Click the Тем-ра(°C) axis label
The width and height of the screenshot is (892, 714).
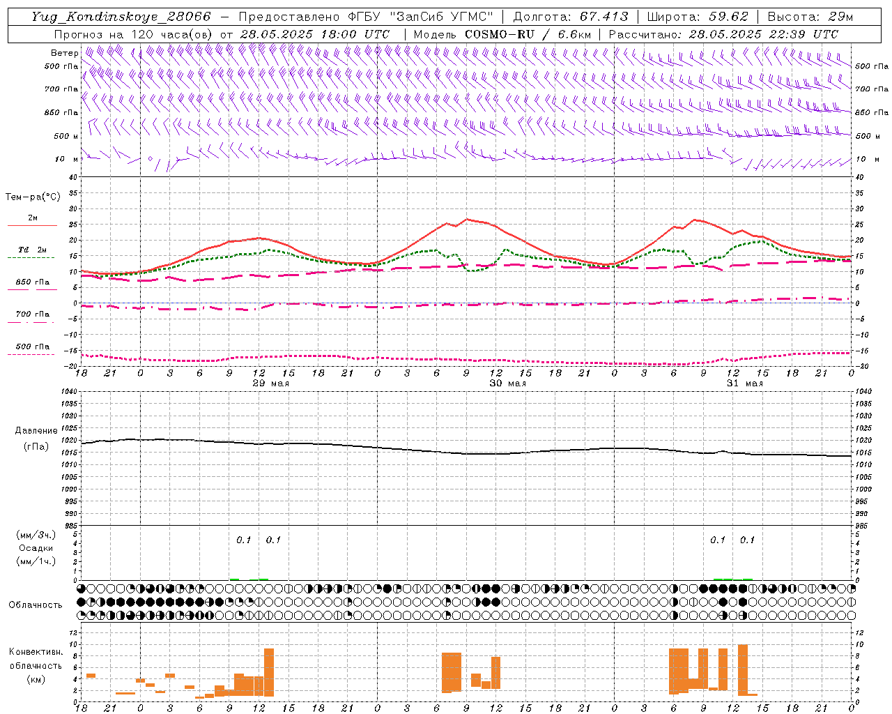click(x=33, y=197)
